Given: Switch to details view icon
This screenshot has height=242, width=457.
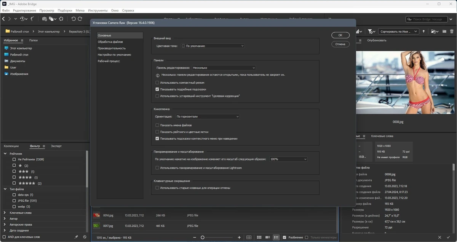Looking at the screenshot, I should point(268,237).
